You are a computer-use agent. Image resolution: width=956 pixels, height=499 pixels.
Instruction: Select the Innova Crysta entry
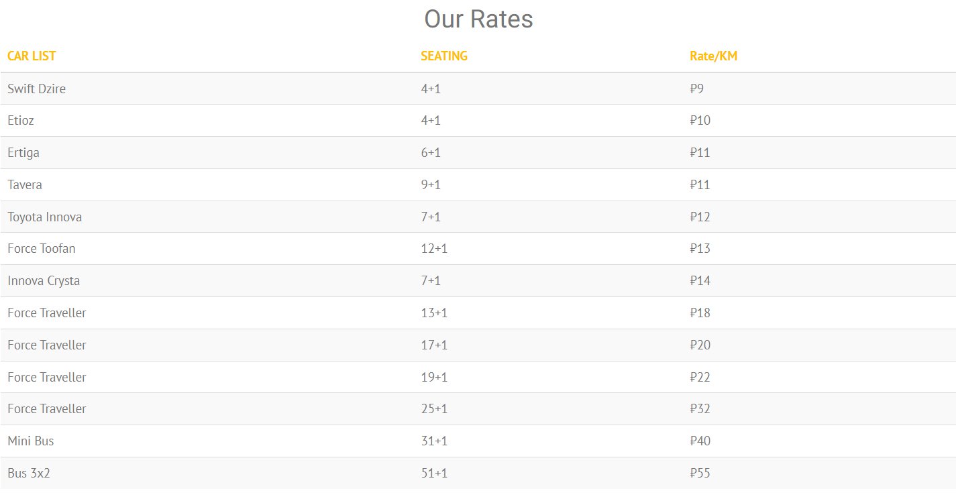point(44,281)
